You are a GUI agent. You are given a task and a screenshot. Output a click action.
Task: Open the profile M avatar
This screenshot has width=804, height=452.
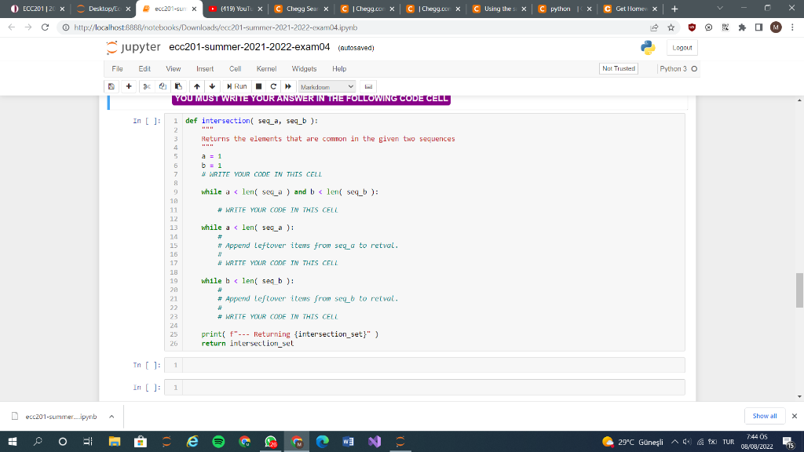776,27
